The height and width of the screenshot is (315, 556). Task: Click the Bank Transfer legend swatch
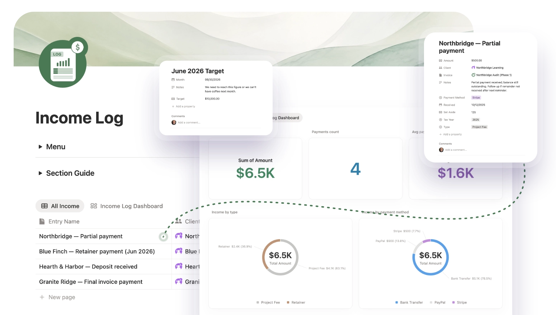(397, 302)
